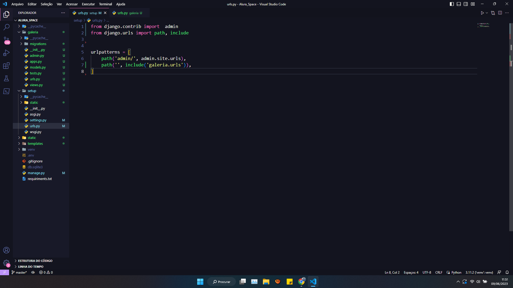Open the Search view in activity bar
Viewport: 513px width, 288px height.
(6, 27)
